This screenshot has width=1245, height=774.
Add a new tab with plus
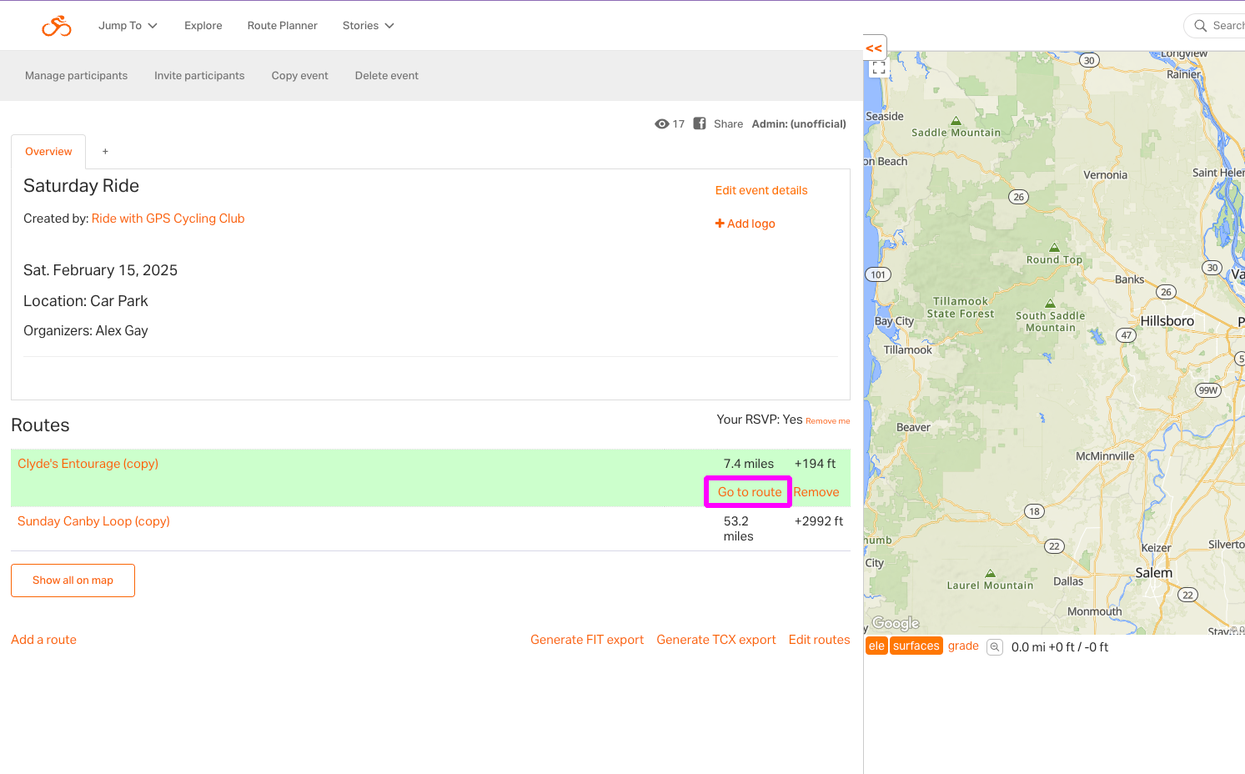pos(105,152)
